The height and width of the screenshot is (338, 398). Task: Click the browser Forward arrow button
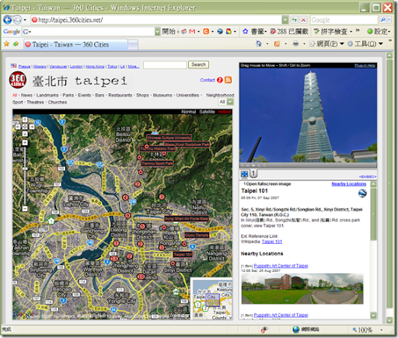[17, 19]
